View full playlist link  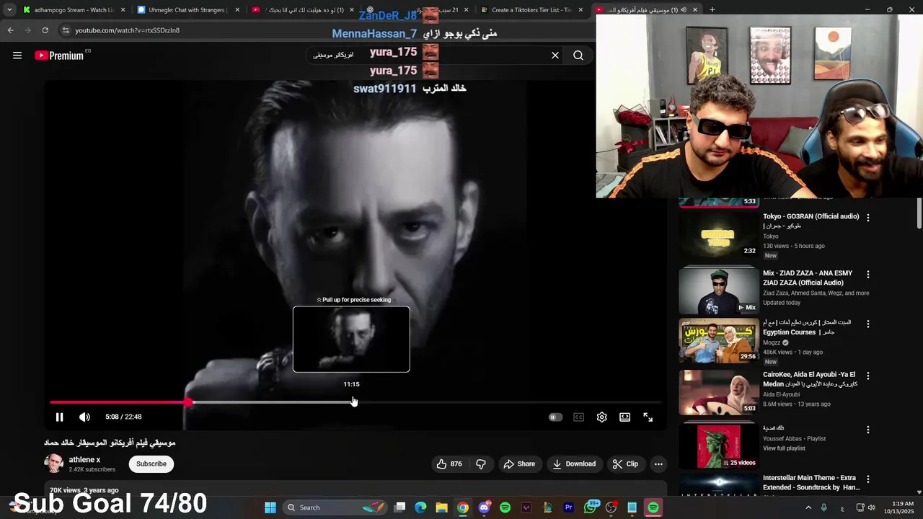784,448
